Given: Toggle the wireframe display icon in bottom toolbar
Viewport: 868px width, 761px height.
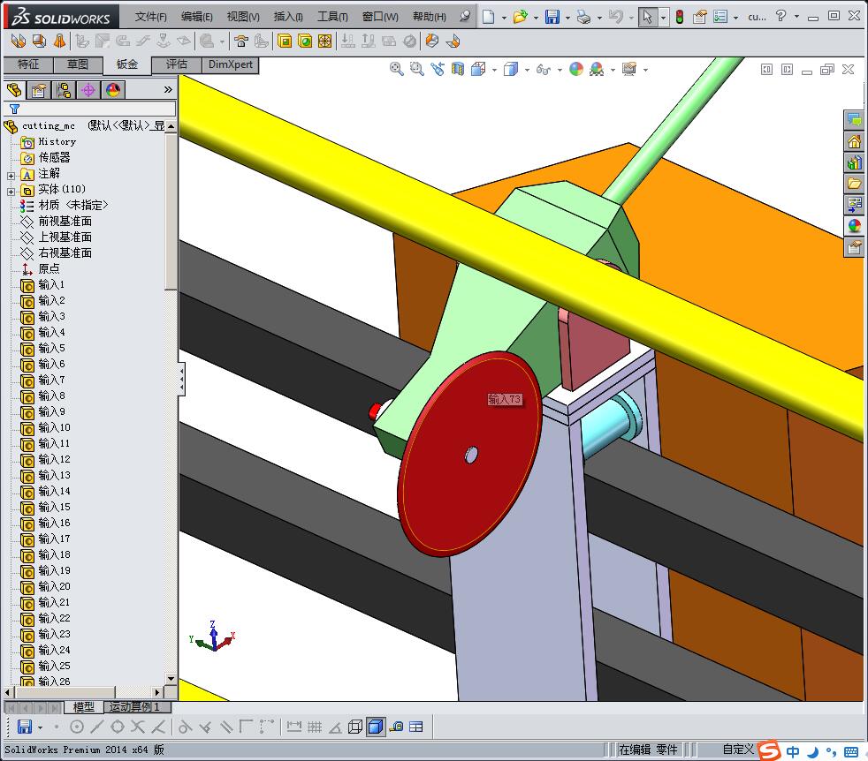Looking at the screenshot, I should point(354,727).
